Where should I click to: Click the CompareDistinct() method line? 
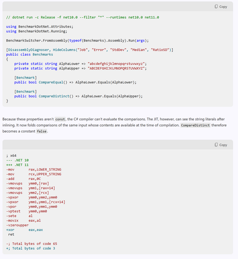tap(78, 96)
